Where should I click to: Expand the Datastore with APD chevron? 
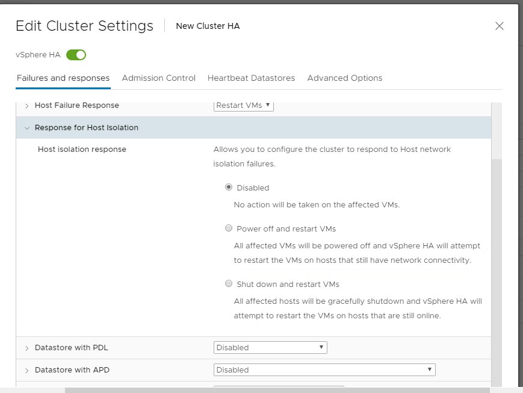click(x=26, y=370)
